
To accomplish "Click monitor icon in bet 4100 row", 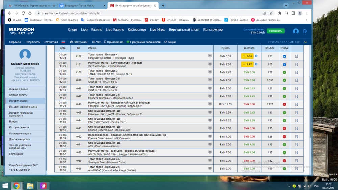I will click(210, 72).
